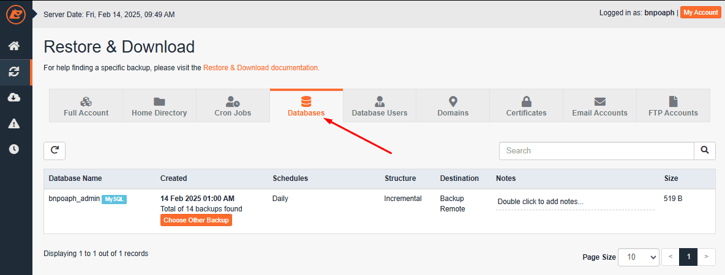
Task: Select the Restore & Download sidebar icon
Action: tap(14, 72)
